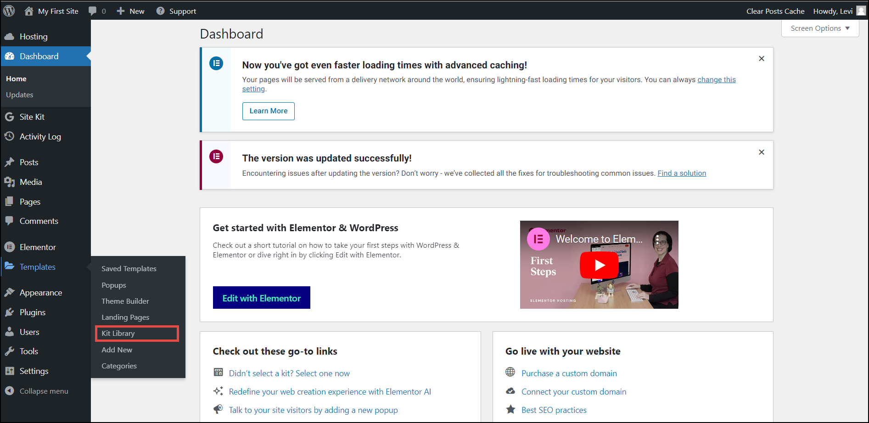Dismiss the advanced caching notice
The height and width of the screenshot is (423, 869).
tap(762, 59)
